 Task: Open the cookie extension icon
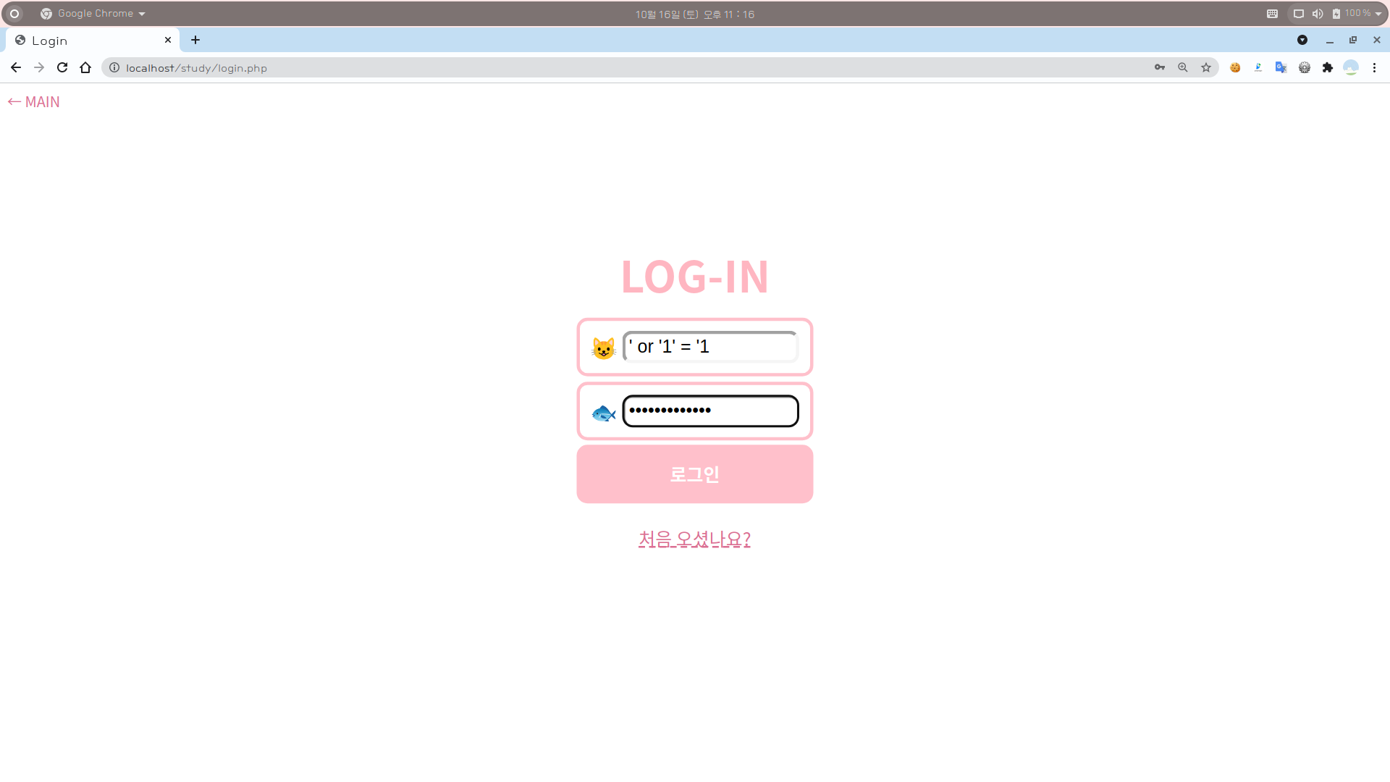[1235, 67]
